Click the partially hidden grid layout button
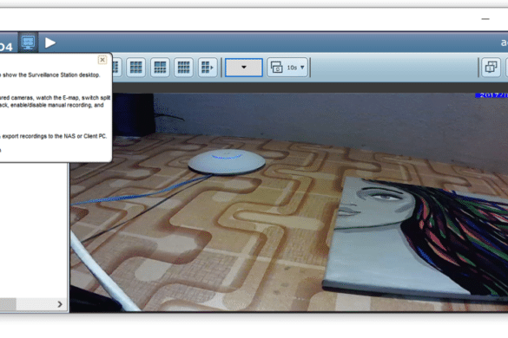 click(x=116, y=68)
